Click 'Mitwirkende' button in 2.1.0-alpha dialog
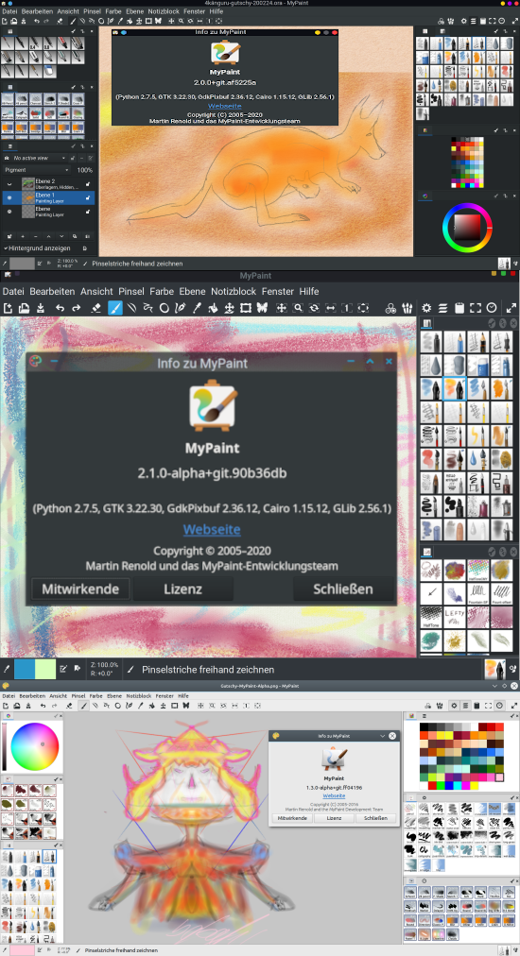Viewport: 520px width, 956px height. [x=80, y=589]
